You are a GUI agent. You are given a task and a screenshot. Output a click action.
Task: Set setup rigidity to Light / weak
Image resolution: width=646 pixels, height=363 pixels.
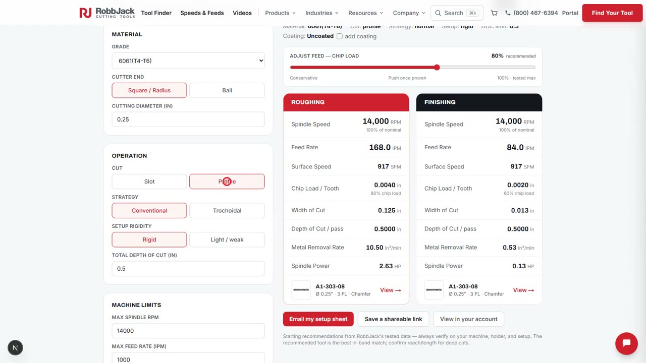[x=227, y=239]
